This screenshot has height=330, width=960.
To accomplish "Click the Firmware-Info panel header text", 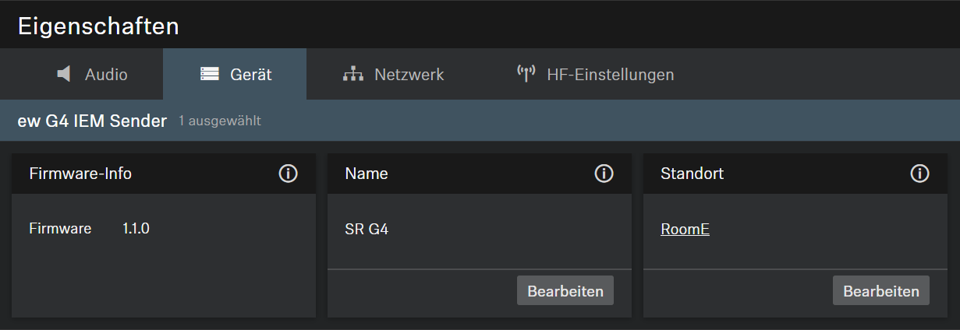I will pyautogui.click(x=80, y=174).
